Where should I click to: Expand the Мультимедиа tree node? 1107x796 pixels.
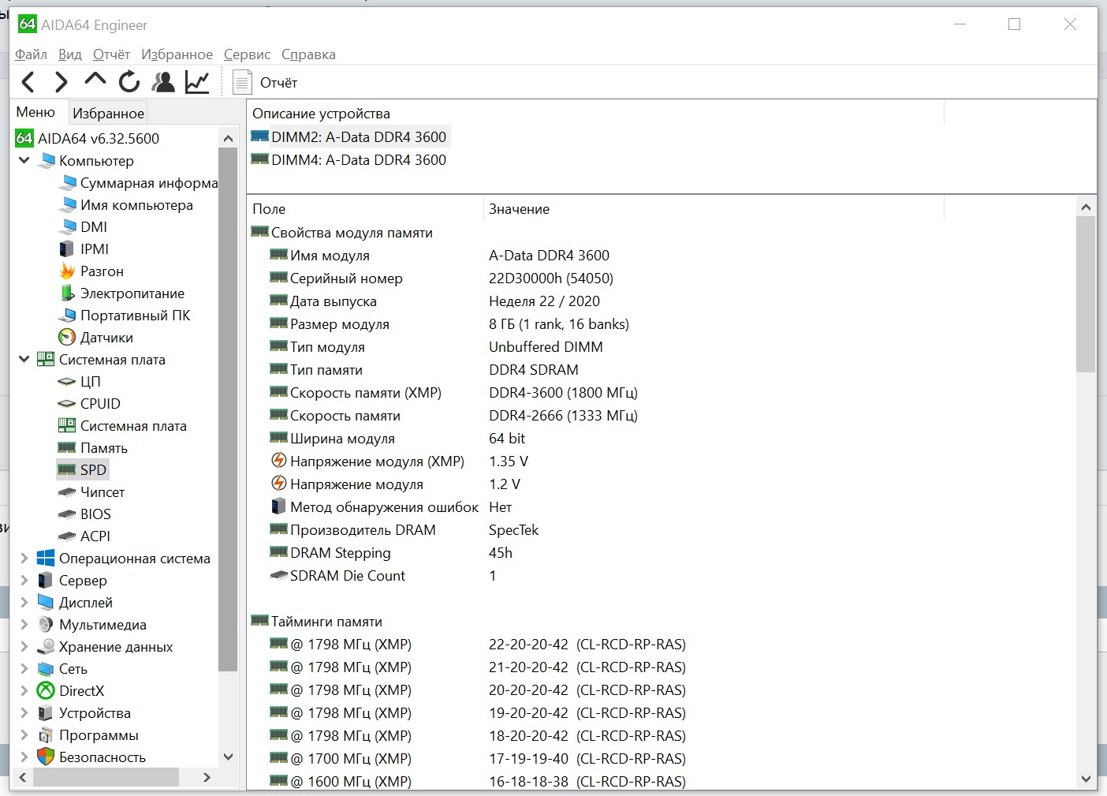pyautogui.click(x=24, y=624)
